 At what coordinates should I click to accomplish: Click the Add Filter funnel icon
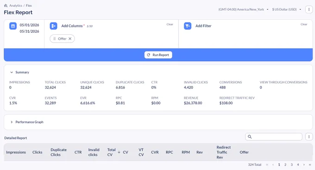point(188,26)
